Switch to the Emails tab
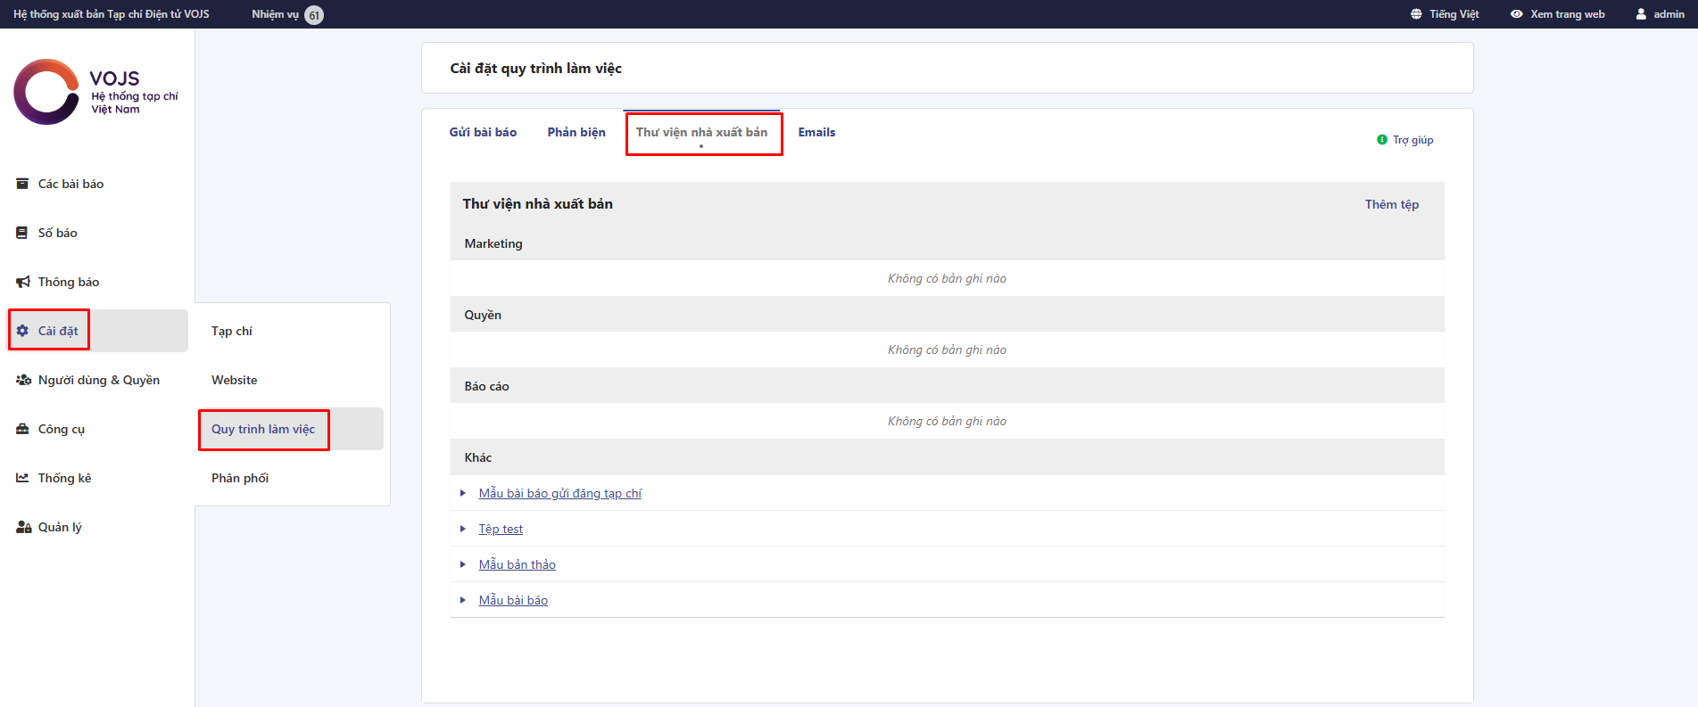Screen dimensions: 1698x707 click(x=816, y=132)
